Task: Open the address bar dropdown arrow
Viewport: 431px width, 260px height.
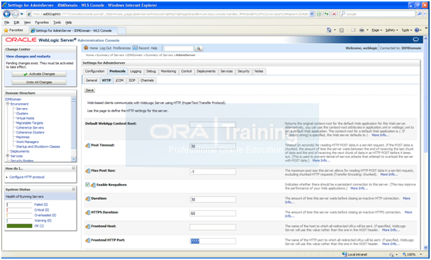Action: (x=312, y=14)
